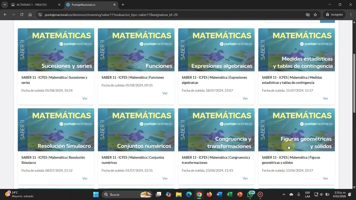
Task: Open site information icon in address bar
Action: coord(40,15)
